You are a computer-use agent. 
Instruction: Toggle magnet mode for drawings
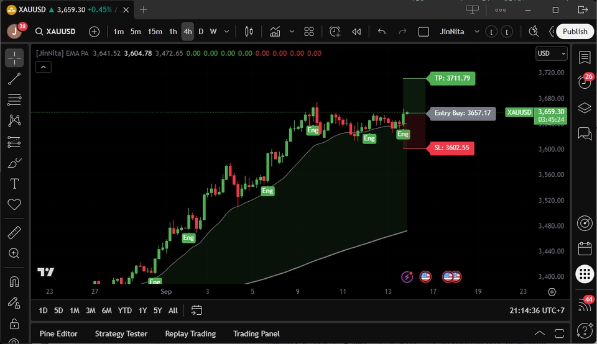tap(14, 281)
